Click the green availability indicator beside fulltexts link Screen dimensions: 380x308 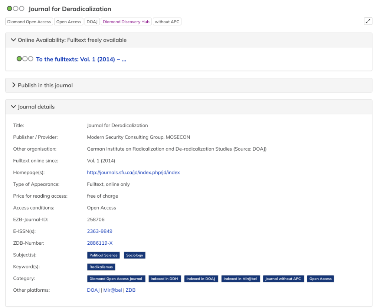point(19,59)
